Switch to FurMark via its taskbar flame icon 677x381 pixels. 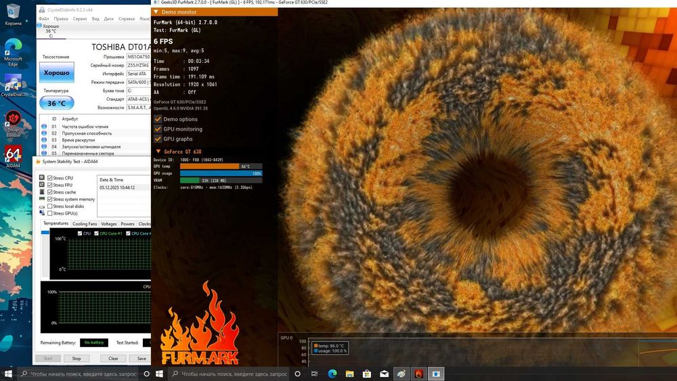(x=418, y=374)
